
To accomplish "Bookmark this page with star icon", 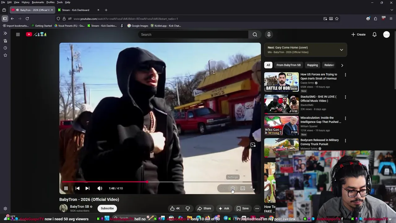I will pos(337,19).
